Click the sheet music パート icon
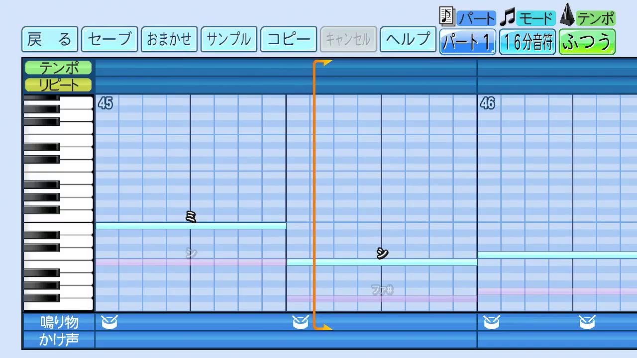 [x=447, y=16]
